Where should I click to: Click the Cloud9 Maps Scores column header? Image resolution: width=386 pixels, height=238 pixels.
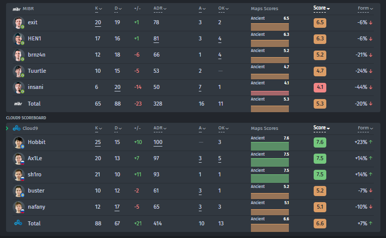pos(265,128)
